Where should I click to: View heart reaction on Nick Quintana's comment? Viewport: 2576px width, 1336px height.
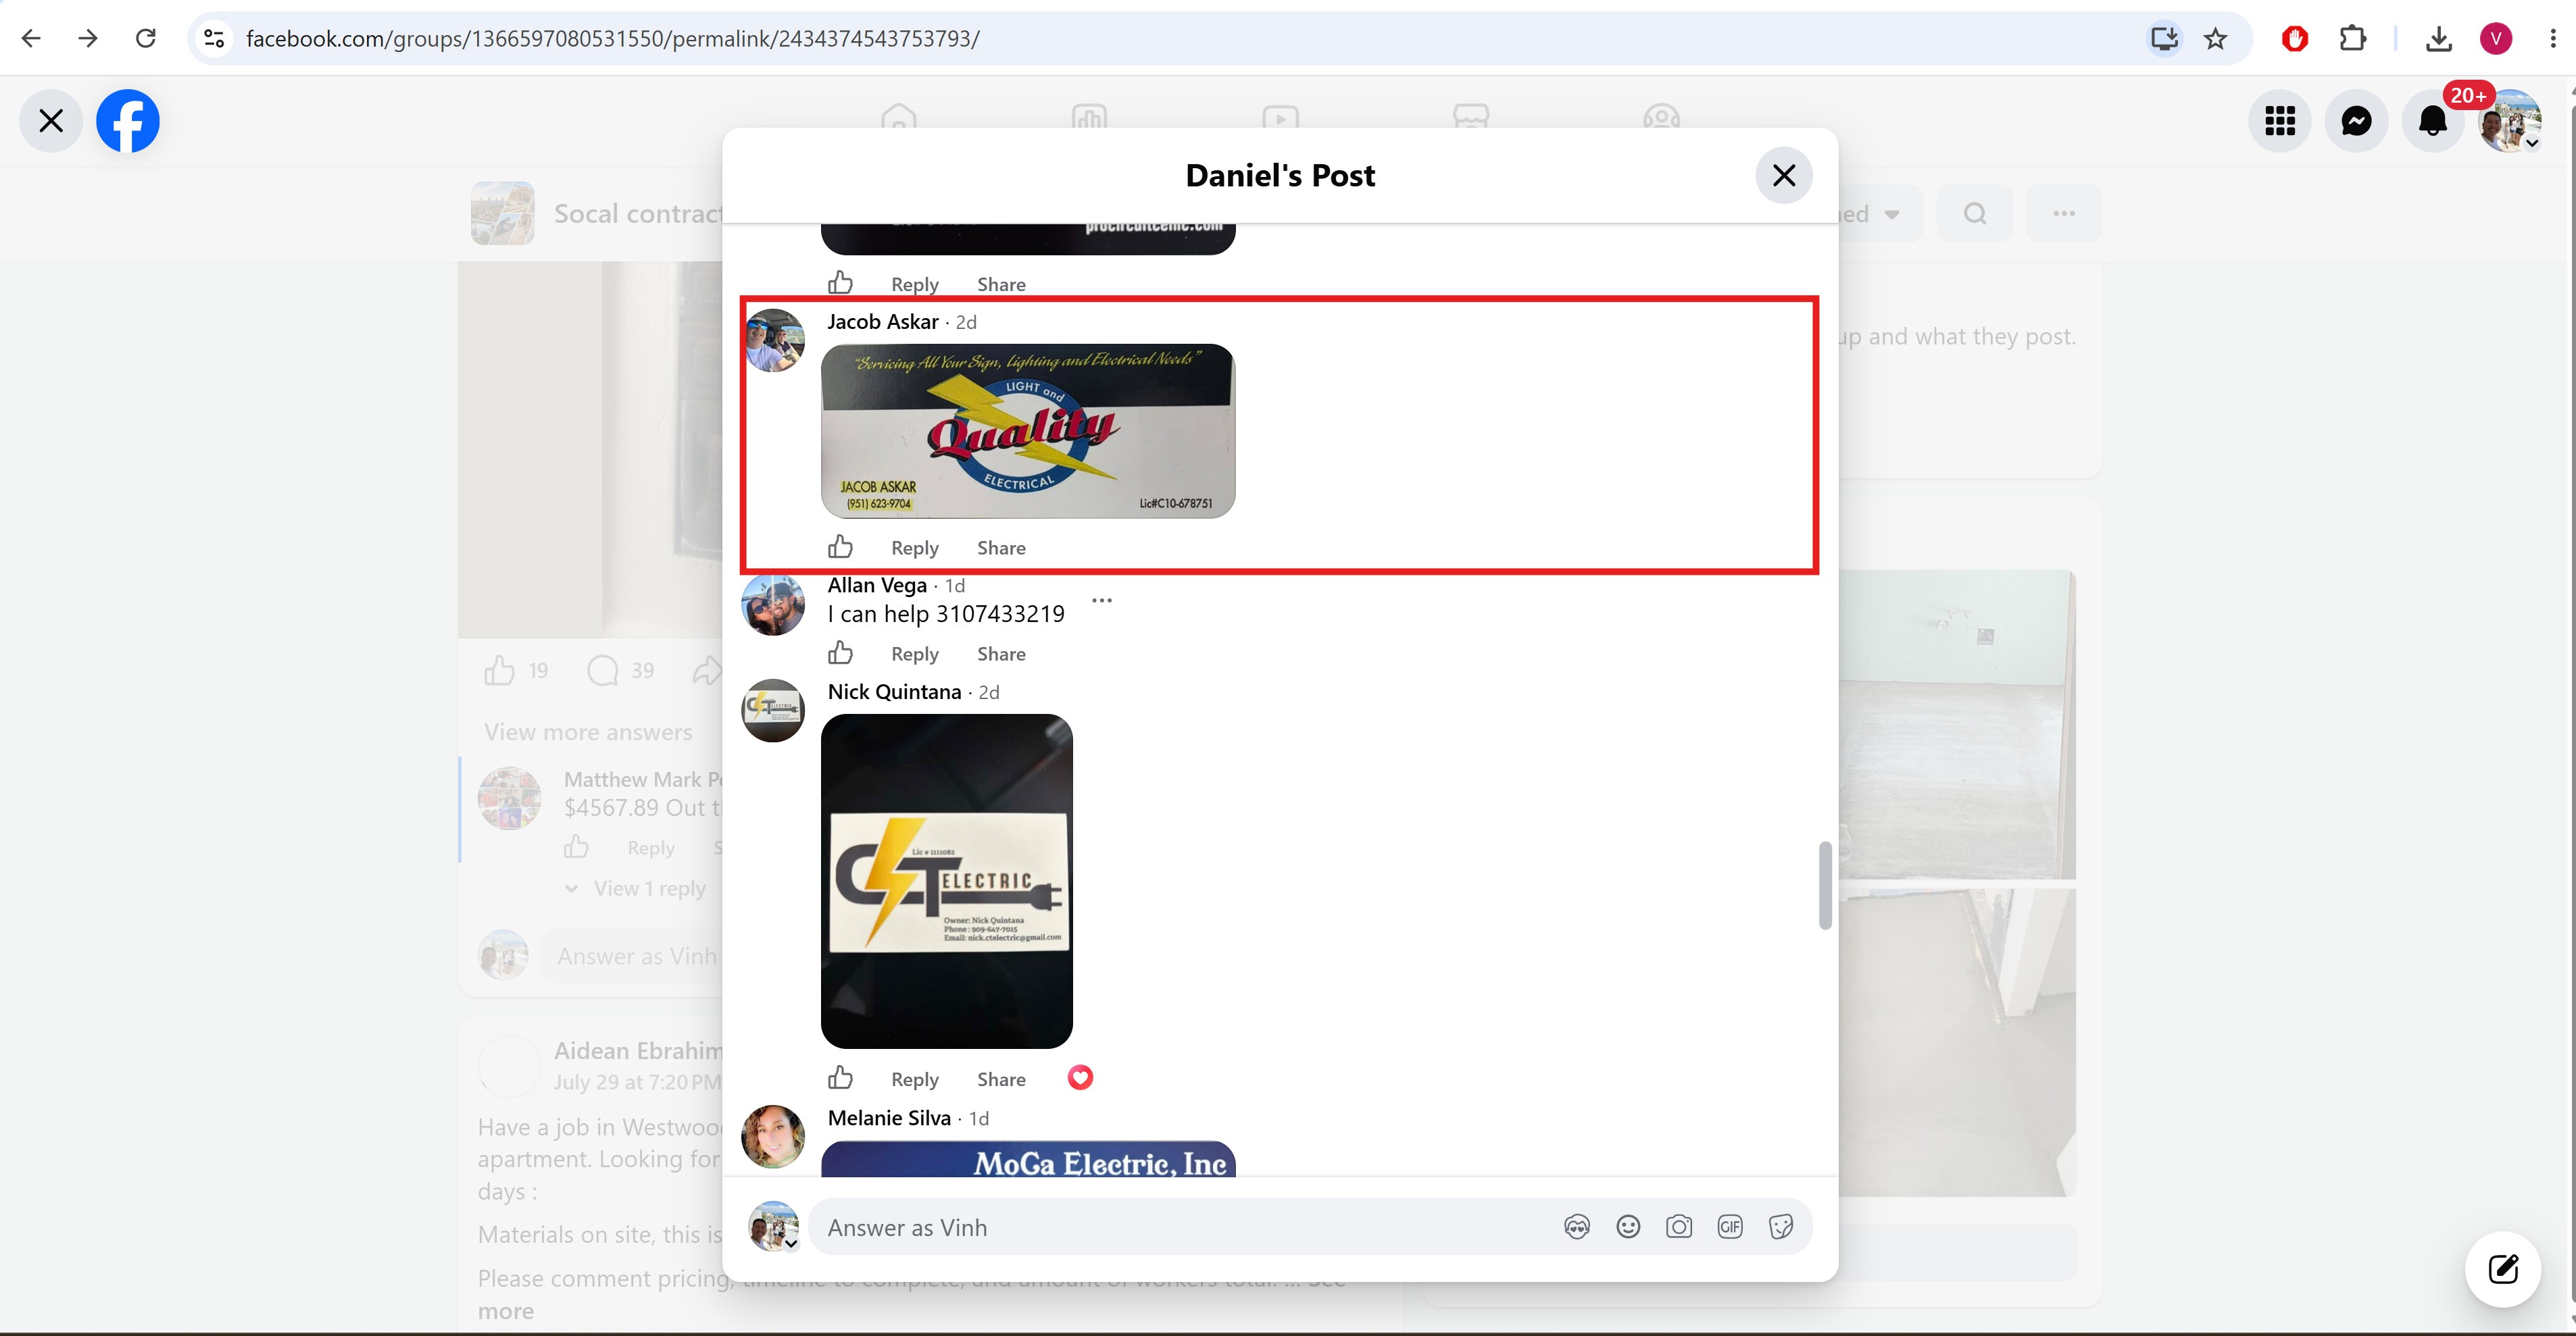pyautogui.click(x=1080, y=1077)
